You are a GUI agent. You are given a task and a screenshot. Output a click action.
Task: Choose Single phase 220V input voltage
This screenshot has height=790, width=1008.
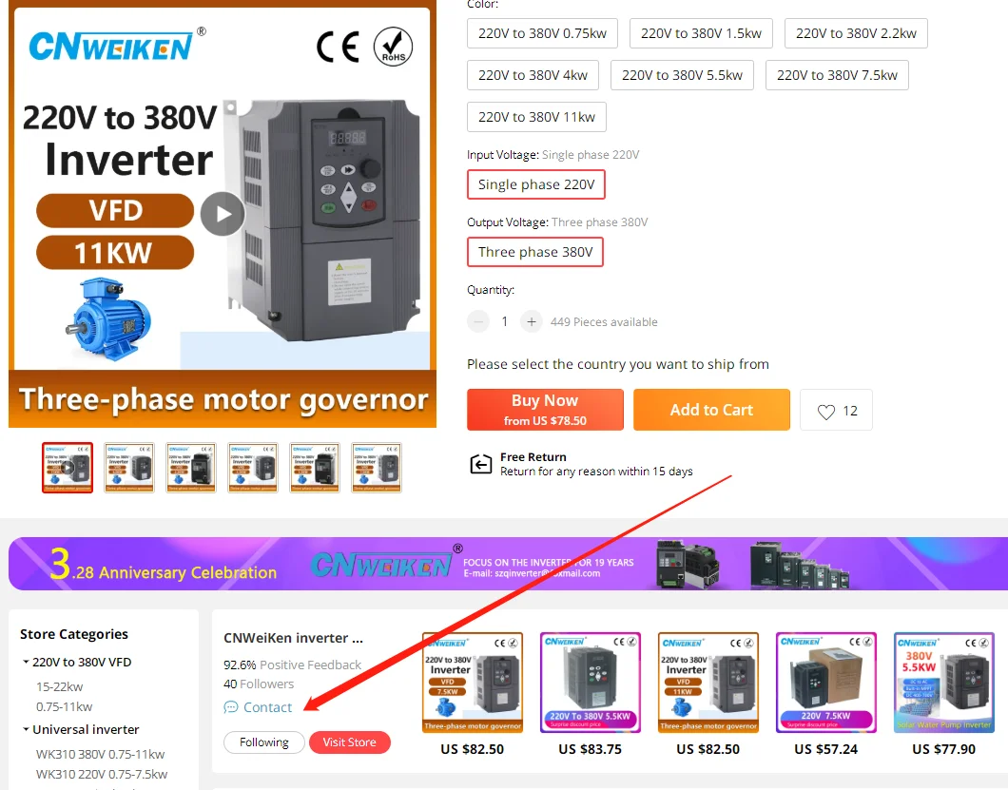tap(536, 184)
